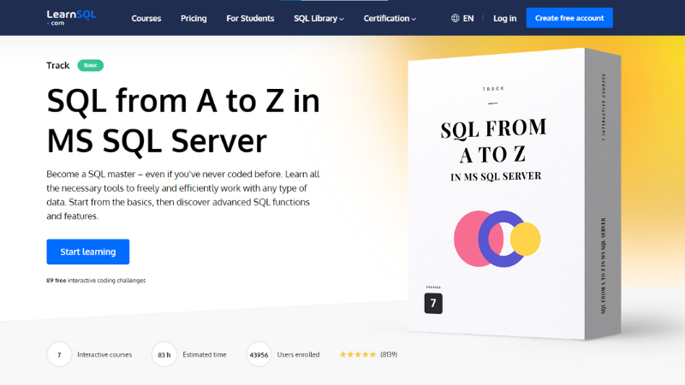Click the pink, purple, yellow circles graphic
Image resolution: width=685 pixels, height=385 pixels.
pos(497,239)
